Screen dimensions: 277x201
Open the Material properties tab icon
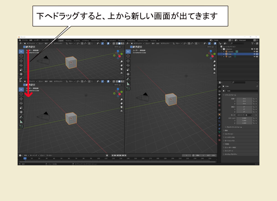tap(219, 135)
